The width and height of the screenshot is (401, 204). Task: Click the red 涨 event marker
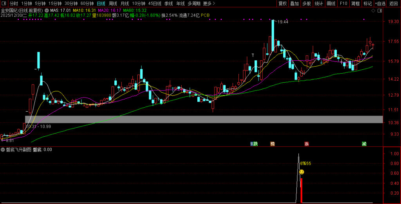pyautogui.click(x=307, y=144)
